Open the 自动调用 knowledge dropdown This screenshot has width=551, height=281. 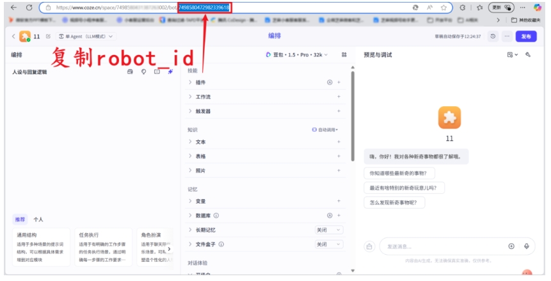(324, 130)
